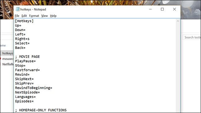Place the cursor after "Episodes="
This screenshot has width=201, height=113.
[x=34, y=101]
